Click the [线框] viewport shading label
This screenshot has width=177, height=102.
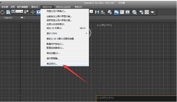click(x=108, y=25)
